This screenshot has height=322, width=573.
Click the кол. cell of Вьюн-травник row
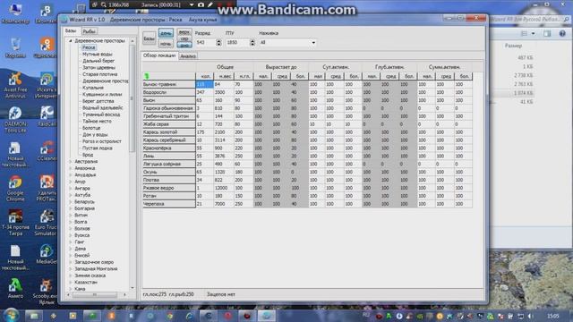click(204, 84)
